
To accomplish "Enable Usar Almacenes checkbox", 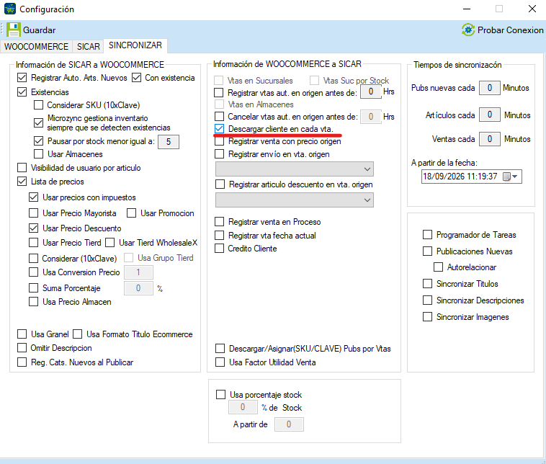I will (x=38, y=154).
